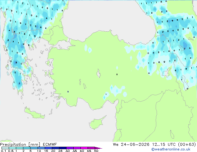The height and width of the screenshot is (152, 197).
Task: Click the date text "We 24-06-2026"
Action: pos(131,145)
